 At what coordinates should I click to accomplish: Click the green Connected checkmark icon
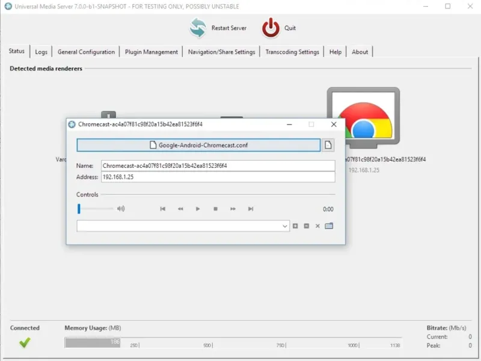click(x=25, y=342)
